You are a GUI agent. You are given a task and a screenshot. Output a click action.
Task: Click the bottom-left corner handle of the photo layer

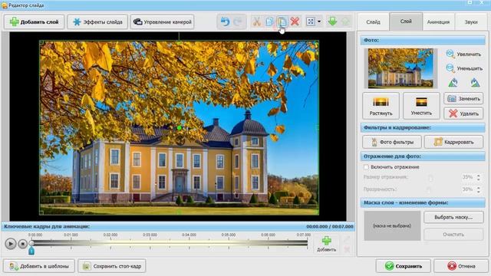[41, 212]
